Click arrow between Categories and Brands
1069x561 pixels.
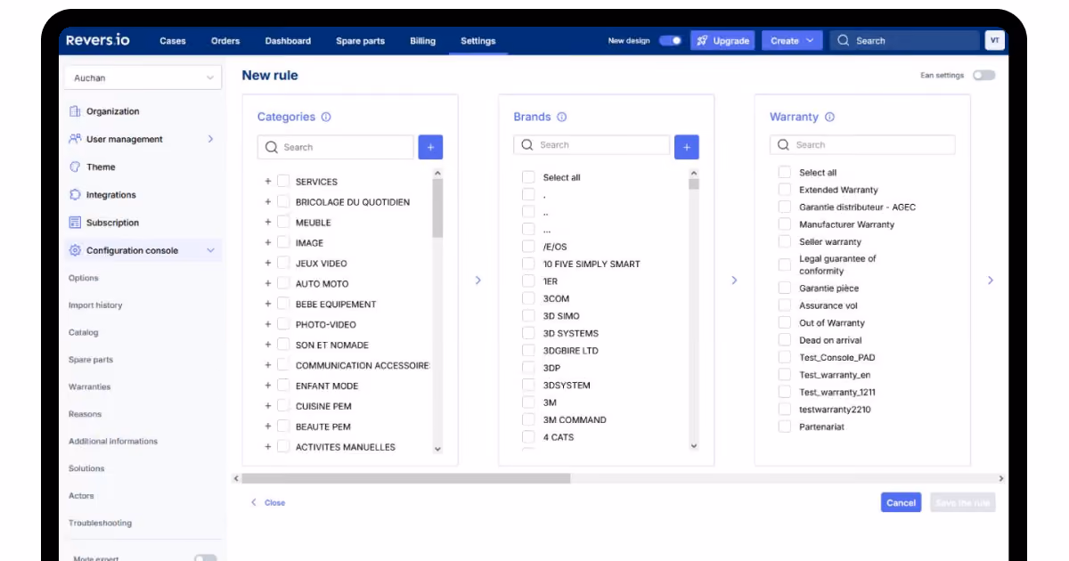(478, 280)
